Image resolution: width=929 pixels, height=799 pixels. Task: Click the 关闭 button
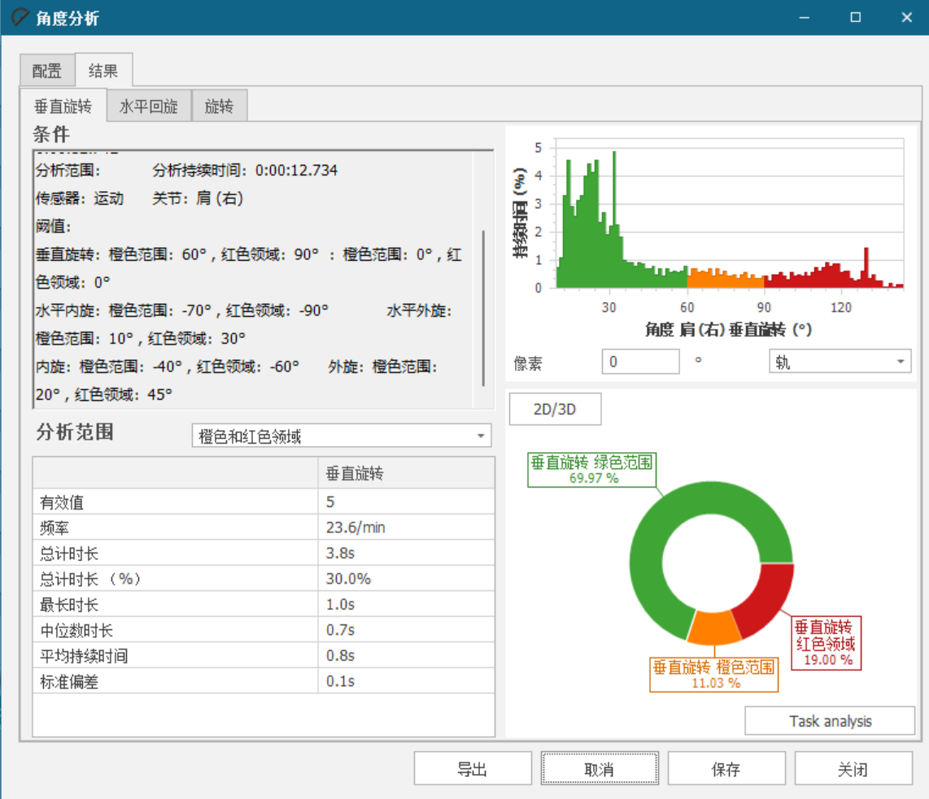[x=853, y=769]
